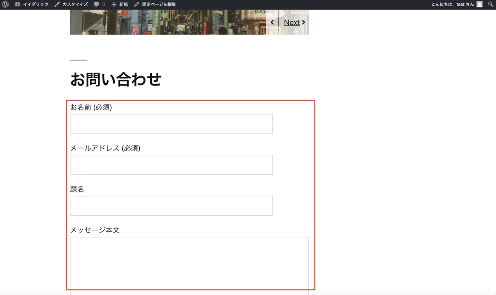This screenshot has height=295, width=496.
Task: Focus the 題名 input field
Action: click(x=171, y=206)
